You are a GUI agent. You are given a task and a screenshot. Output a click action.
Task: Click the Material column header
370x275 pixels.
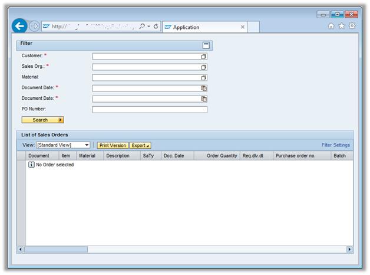[90, 156]
